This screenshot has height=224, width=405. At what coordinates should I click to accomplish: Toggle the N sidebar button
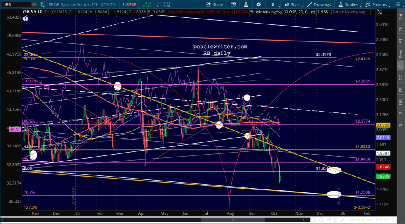401,125
